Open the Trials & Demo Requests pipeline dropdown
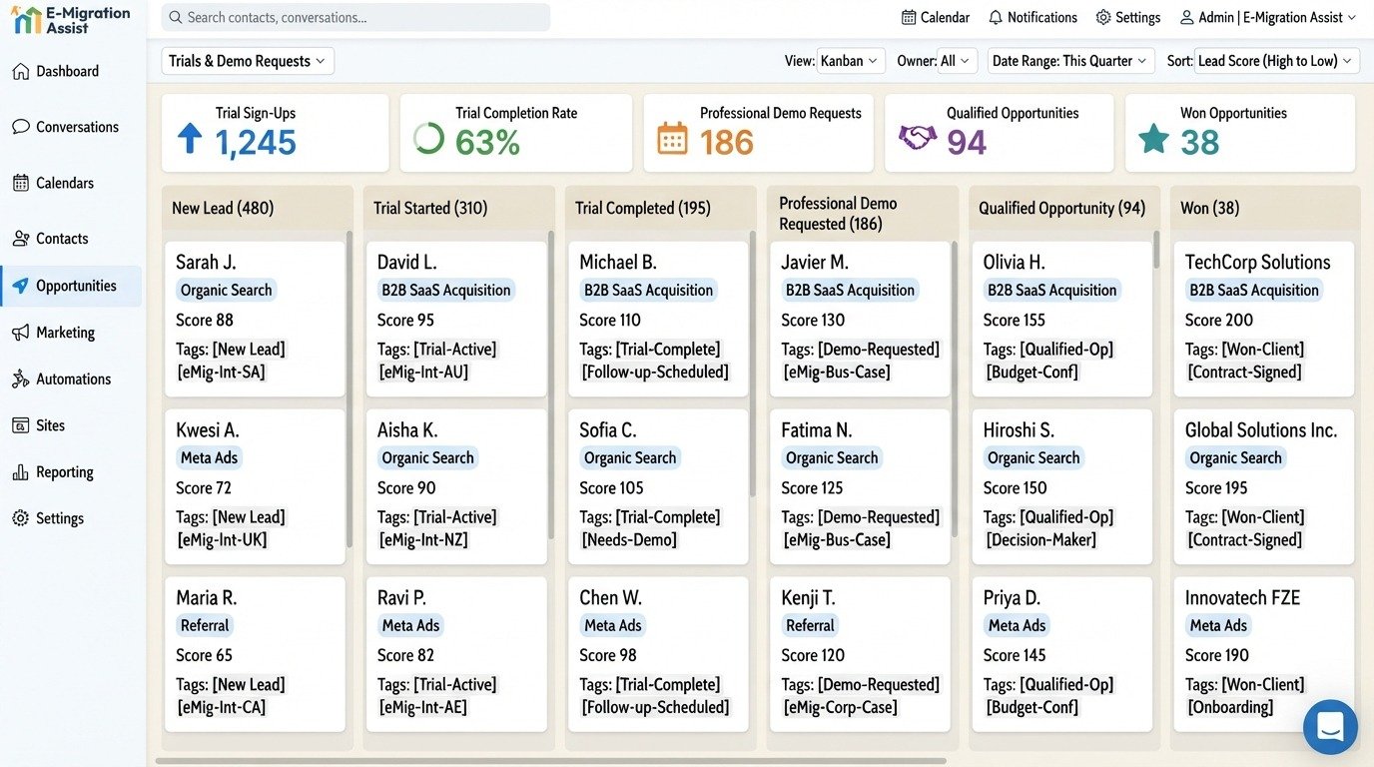The image size is (1374, 767). (248, 61)
